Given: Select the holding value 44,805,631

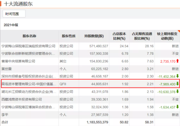Looking at the screenshot, I should tap(100, 84).
